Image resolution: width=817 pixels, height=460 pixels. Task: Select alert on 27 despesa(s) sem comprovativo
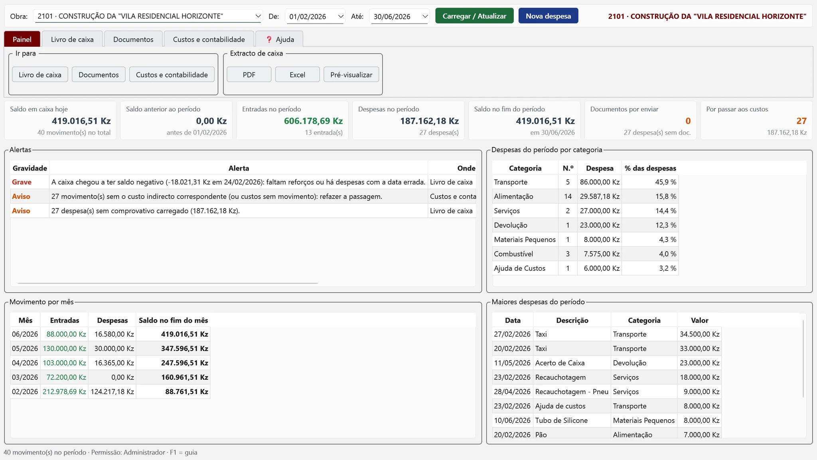pos(243,211)
